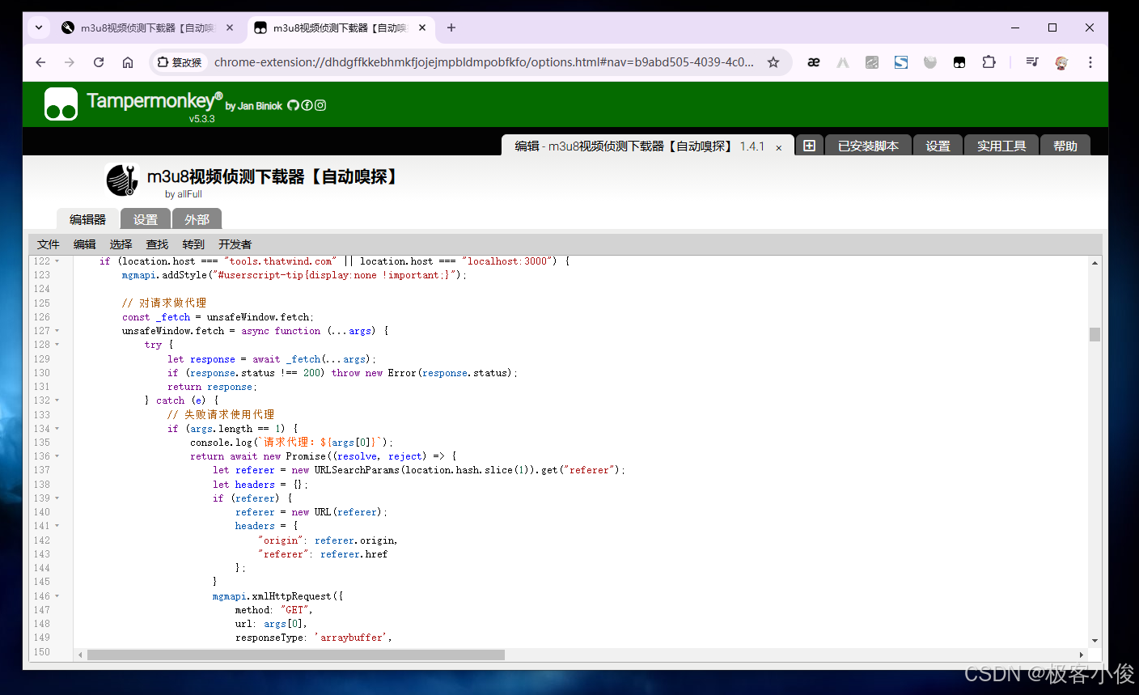Click the scroll-up arrow in editor

click(1095, 263)
